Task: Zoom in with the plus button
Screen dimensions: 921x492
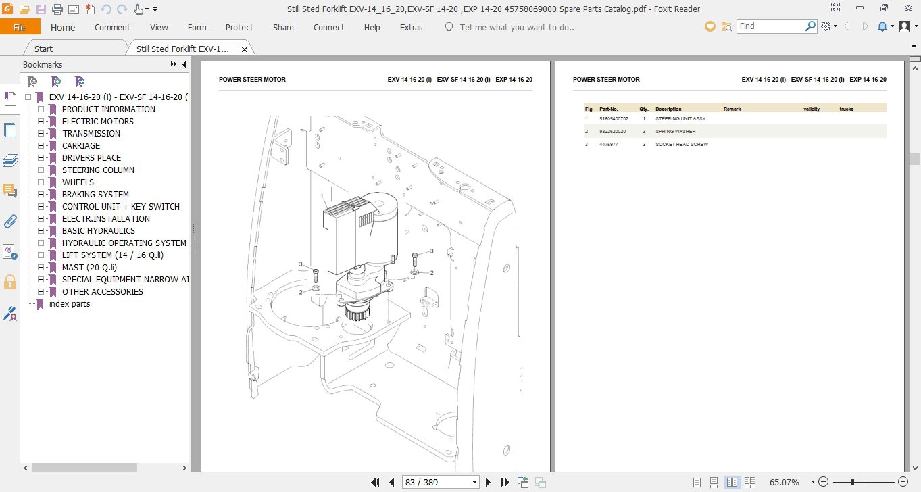Action: pos(903,483)
